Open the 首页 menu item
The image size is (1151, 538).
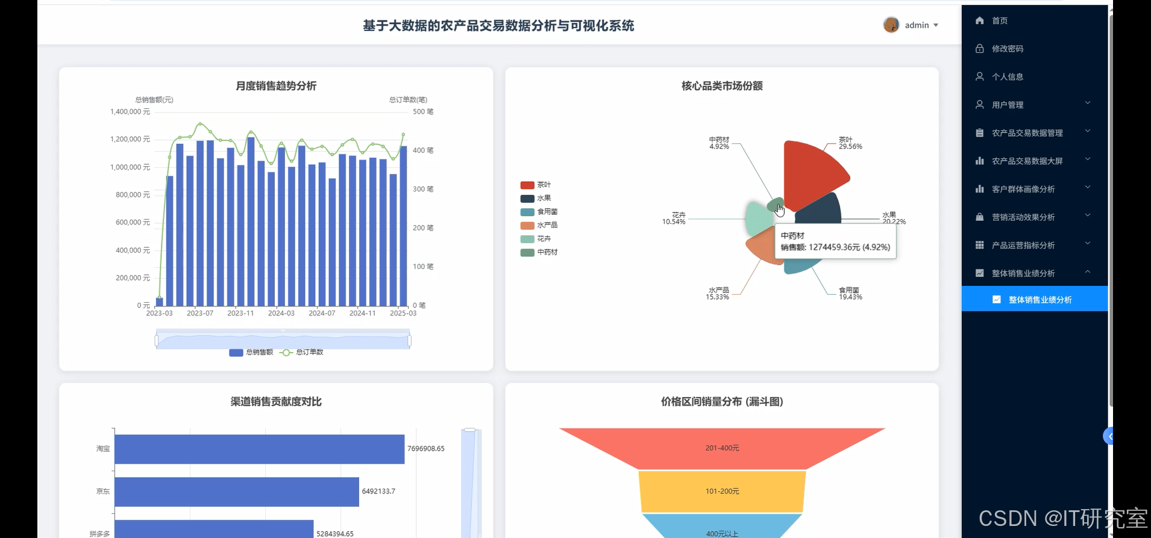[1035, 20]
